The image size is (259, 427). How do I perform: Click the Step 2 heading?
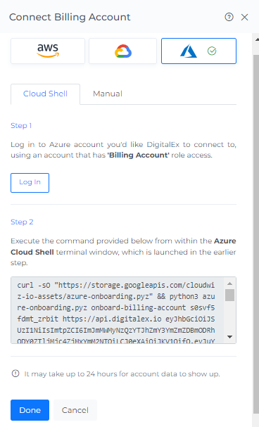pyautogui.click(x=22, y=222)
